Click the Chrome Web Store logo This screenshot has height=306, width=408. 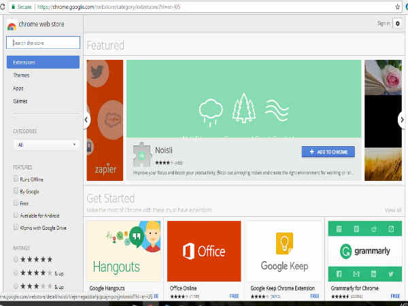(12, 27)
